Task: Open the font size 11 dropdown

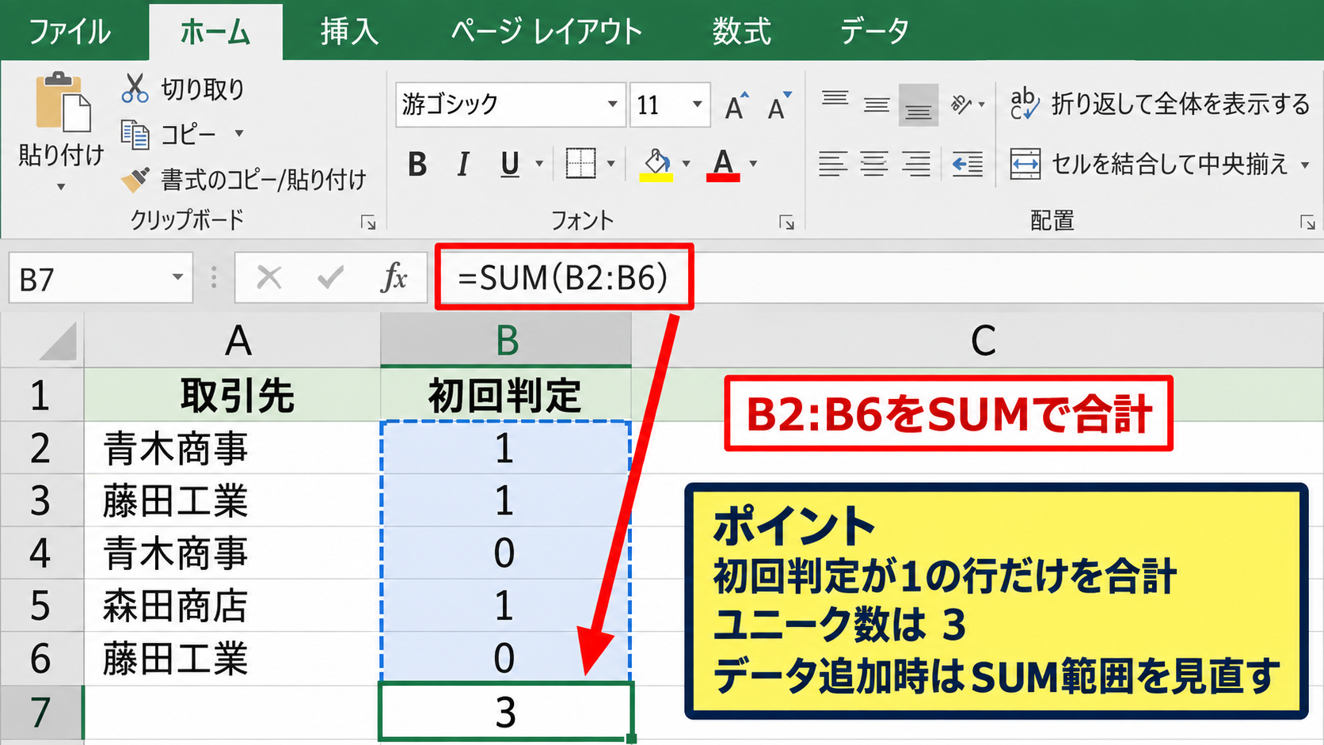Action: click(697, 104)
